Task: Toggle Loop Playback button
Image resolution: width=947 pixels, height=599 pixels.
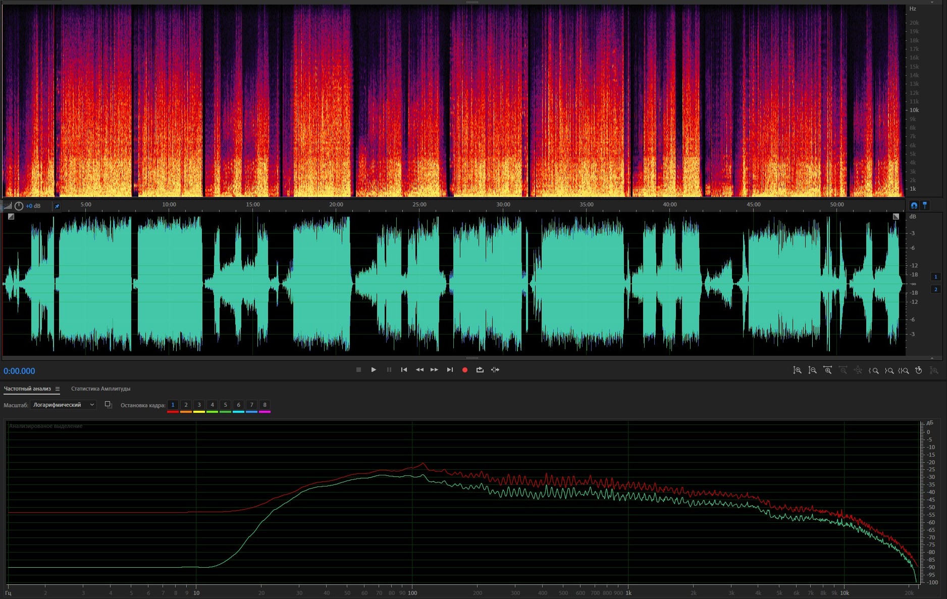Action: tap(480, 370)
